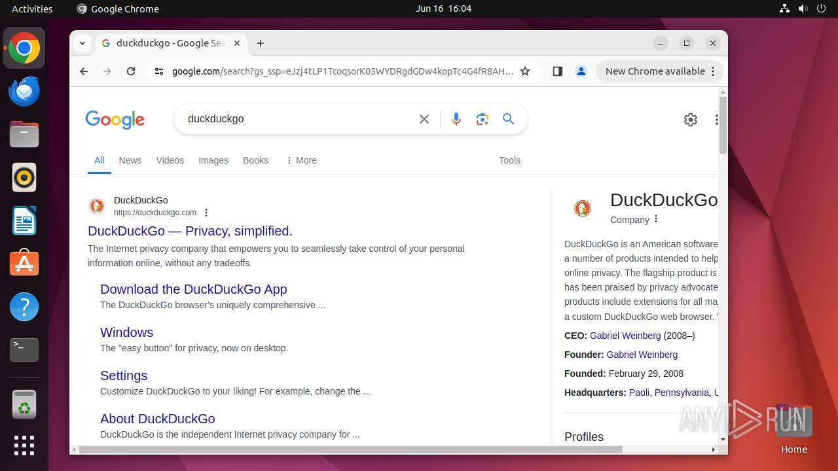Submit search with magnifying glass icon
The height and width of the screenshot is (471, 838).
click(x=509, y=119)
